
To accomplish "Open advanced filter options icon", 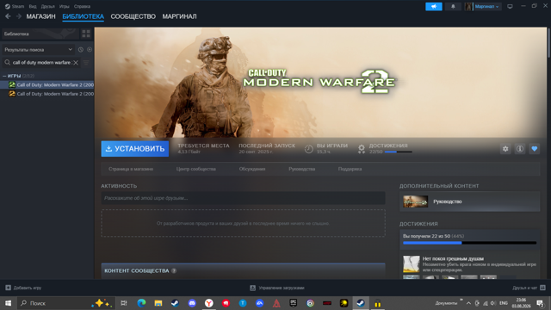I will [x=86, y=63].
